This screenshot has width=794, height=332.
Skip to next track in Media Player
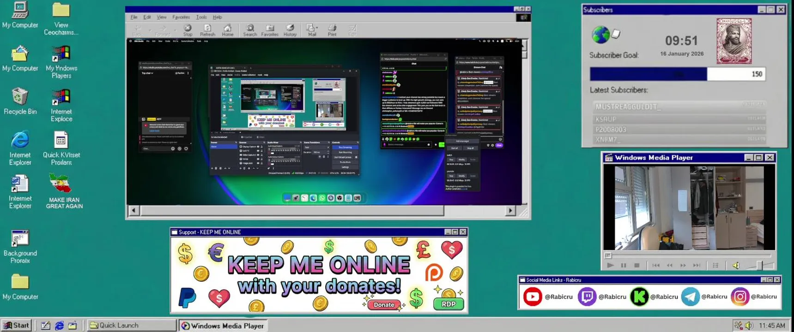click(697, 265)
